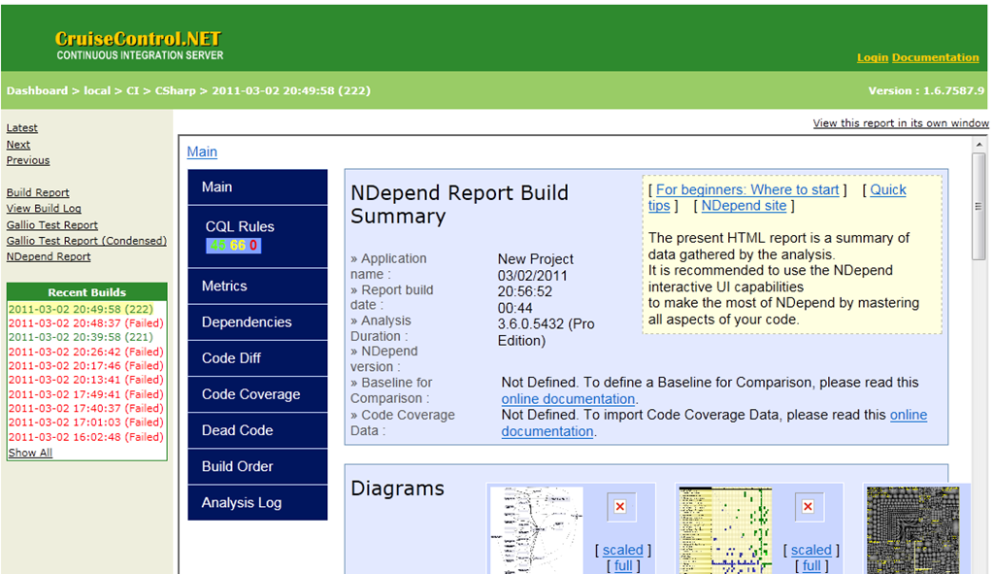Open scaled view of dependency matrix
Image resolution: width=994 pixels, height=574 pixels.
pyautogui.click(x=811, y=550)
